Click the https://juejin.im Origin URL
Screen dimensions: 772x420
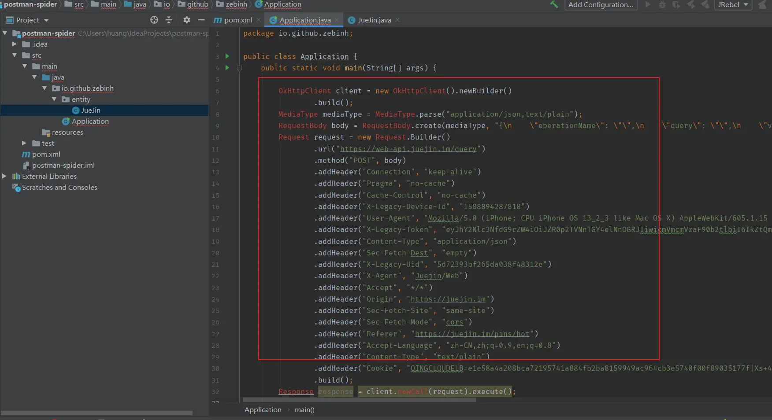448,299
